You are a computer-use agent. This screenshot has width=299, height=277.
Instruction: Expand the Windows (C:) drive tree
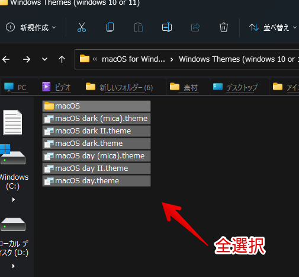tap(14, 200)
